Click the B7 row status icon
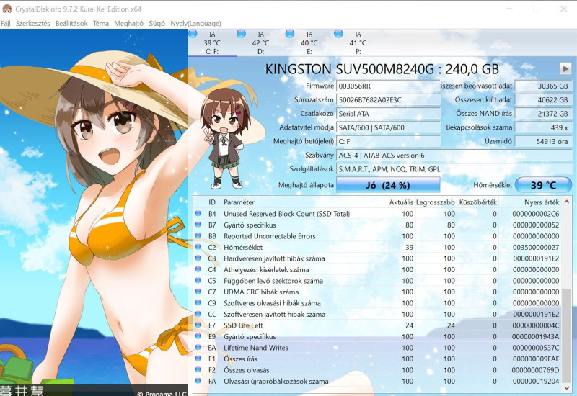 pyautogui.click(x=198, y=225)
